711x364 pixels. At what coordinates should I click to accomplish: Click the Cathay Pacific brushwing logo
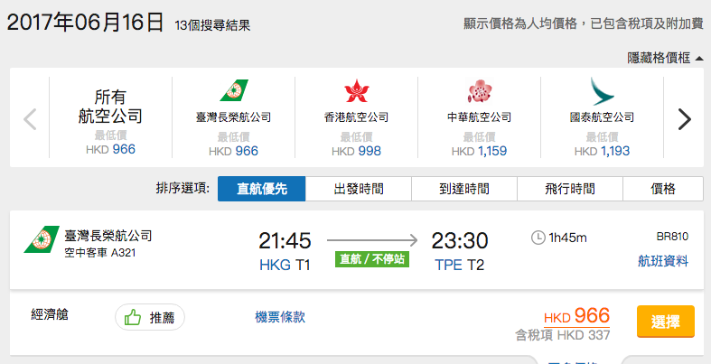602,91
